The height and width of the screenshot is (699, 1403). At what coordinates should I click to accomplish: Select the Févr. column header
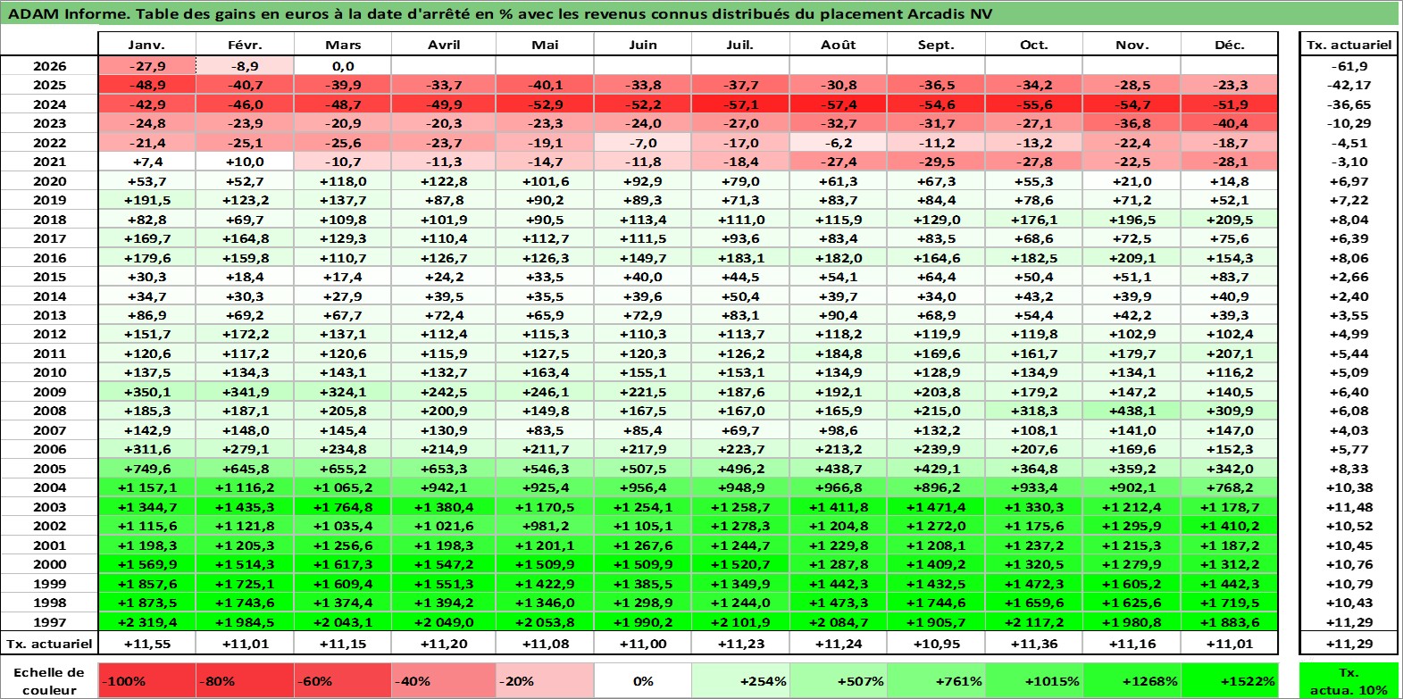click(245, 45)
